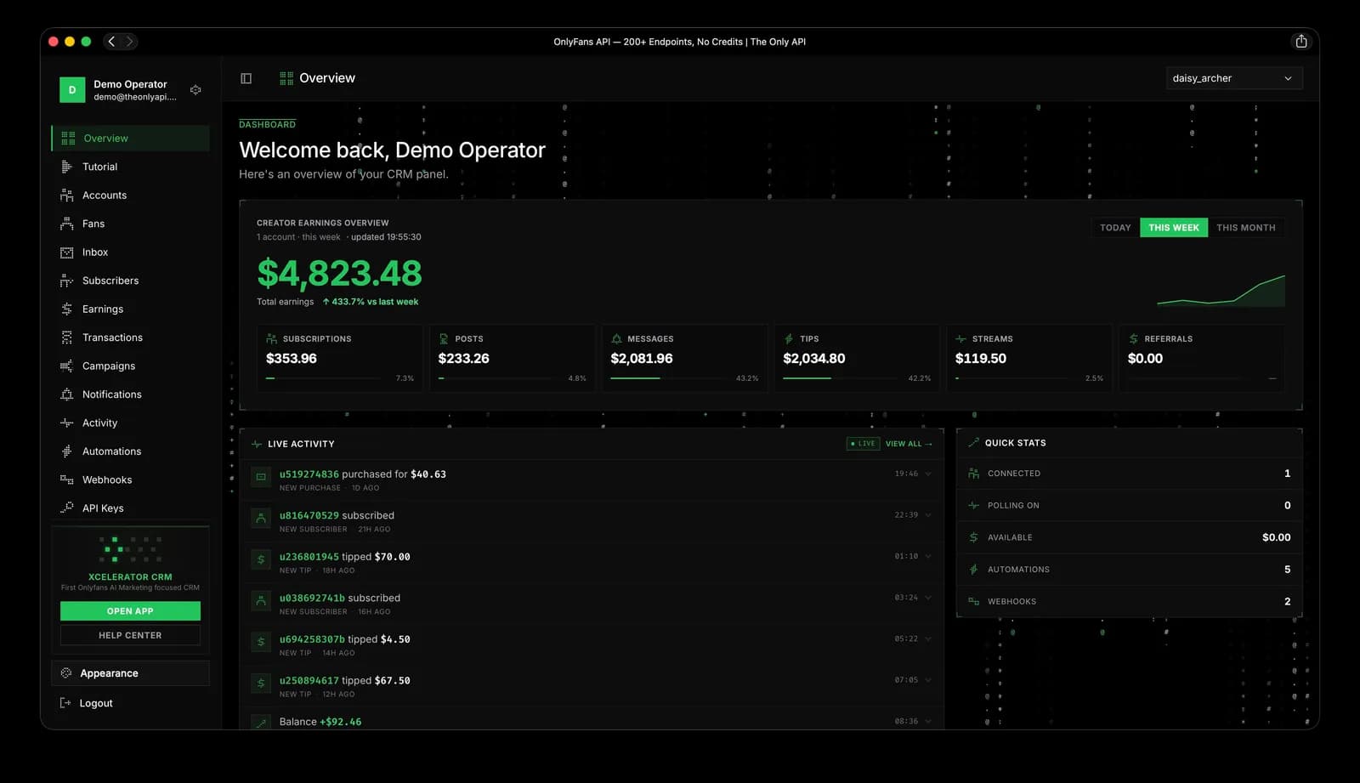1360x783 pixels.
Task: Click the Subscribers icon in sidebar
Action: pos(66,281)
